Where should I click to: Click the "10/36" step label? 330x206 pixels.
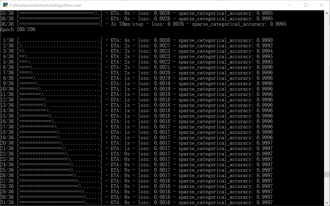(7, 89)
